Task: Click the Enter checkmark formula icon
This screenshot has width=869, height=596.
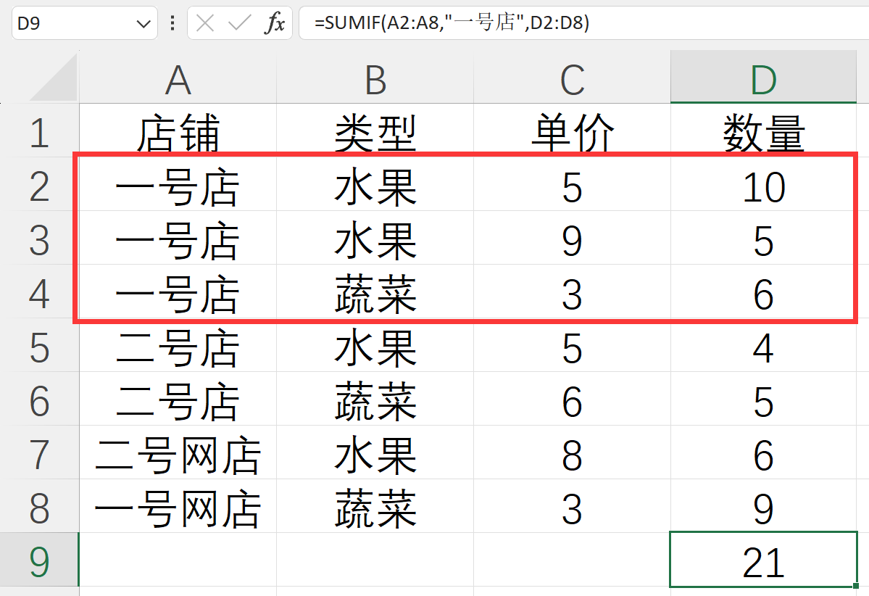Action: pyautogui.click(x=239, y=24)
